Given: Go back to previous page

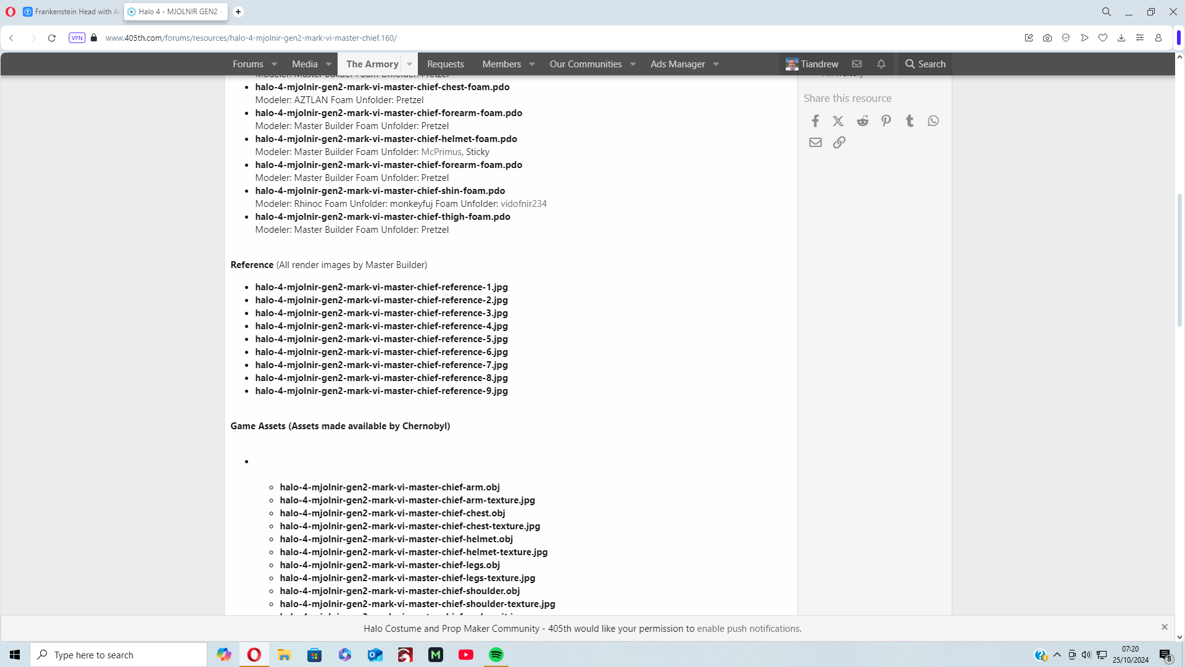Looking at the screenshot, I should [x=11, y=38].
